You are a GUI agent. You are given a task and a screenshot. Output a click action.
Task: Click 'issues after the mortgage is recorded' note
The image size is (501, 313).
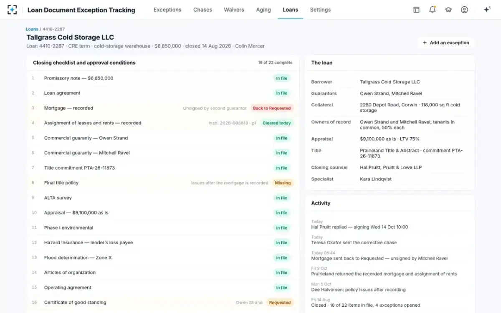(230, 183)
